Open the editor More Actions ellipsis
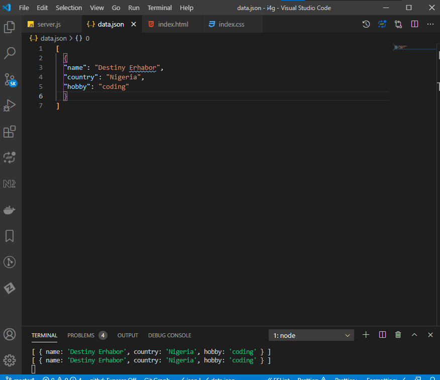Screen dimensions: 440x380 coord(430,24)
